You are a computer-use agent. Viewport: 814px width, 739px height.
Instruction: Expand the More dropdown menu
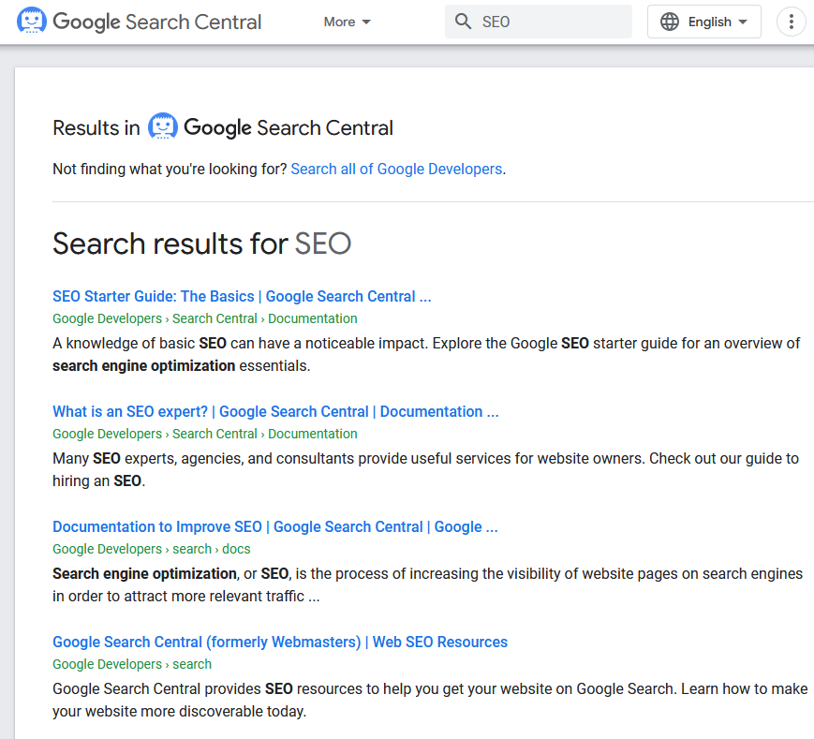pos(347,22)
